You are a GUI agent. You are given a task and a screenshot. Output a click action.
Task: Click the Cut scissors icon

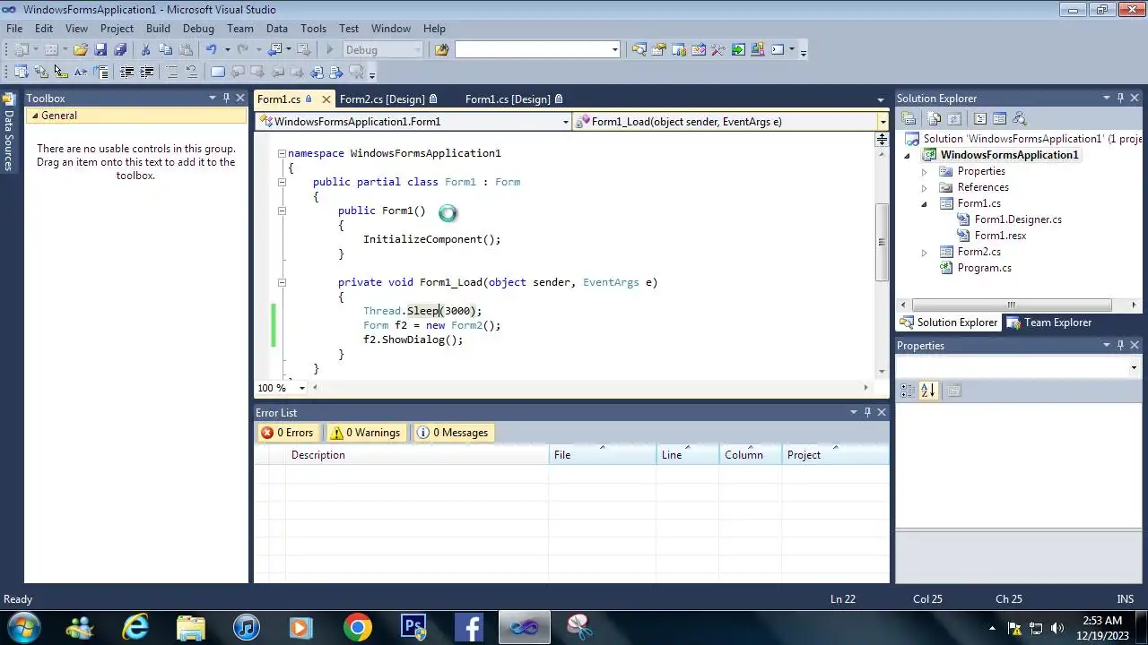[145, 50]
